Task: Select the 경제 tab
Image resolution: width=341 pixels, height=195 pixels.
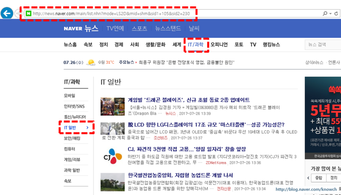Action: (x=119, y=45)
